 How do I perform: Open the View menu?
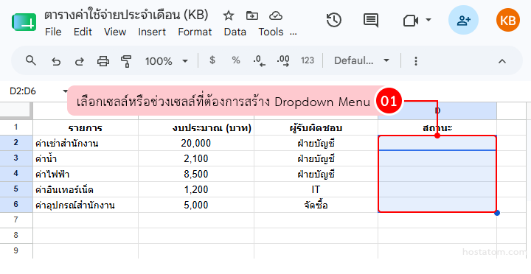point(115,32)
